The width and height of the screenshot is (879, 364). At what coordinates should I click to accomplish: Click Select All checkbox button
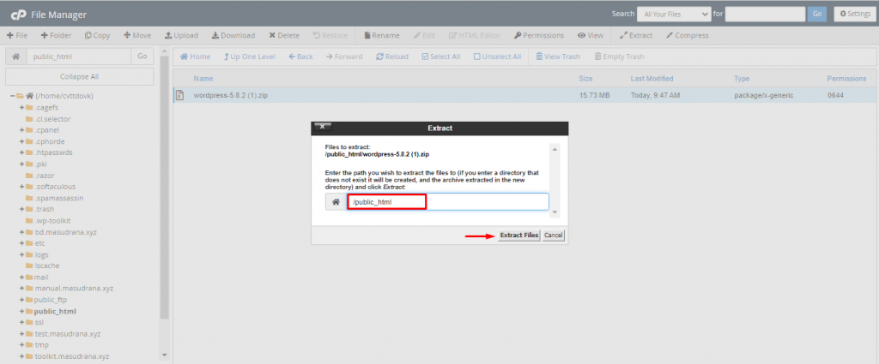(440, 57)
